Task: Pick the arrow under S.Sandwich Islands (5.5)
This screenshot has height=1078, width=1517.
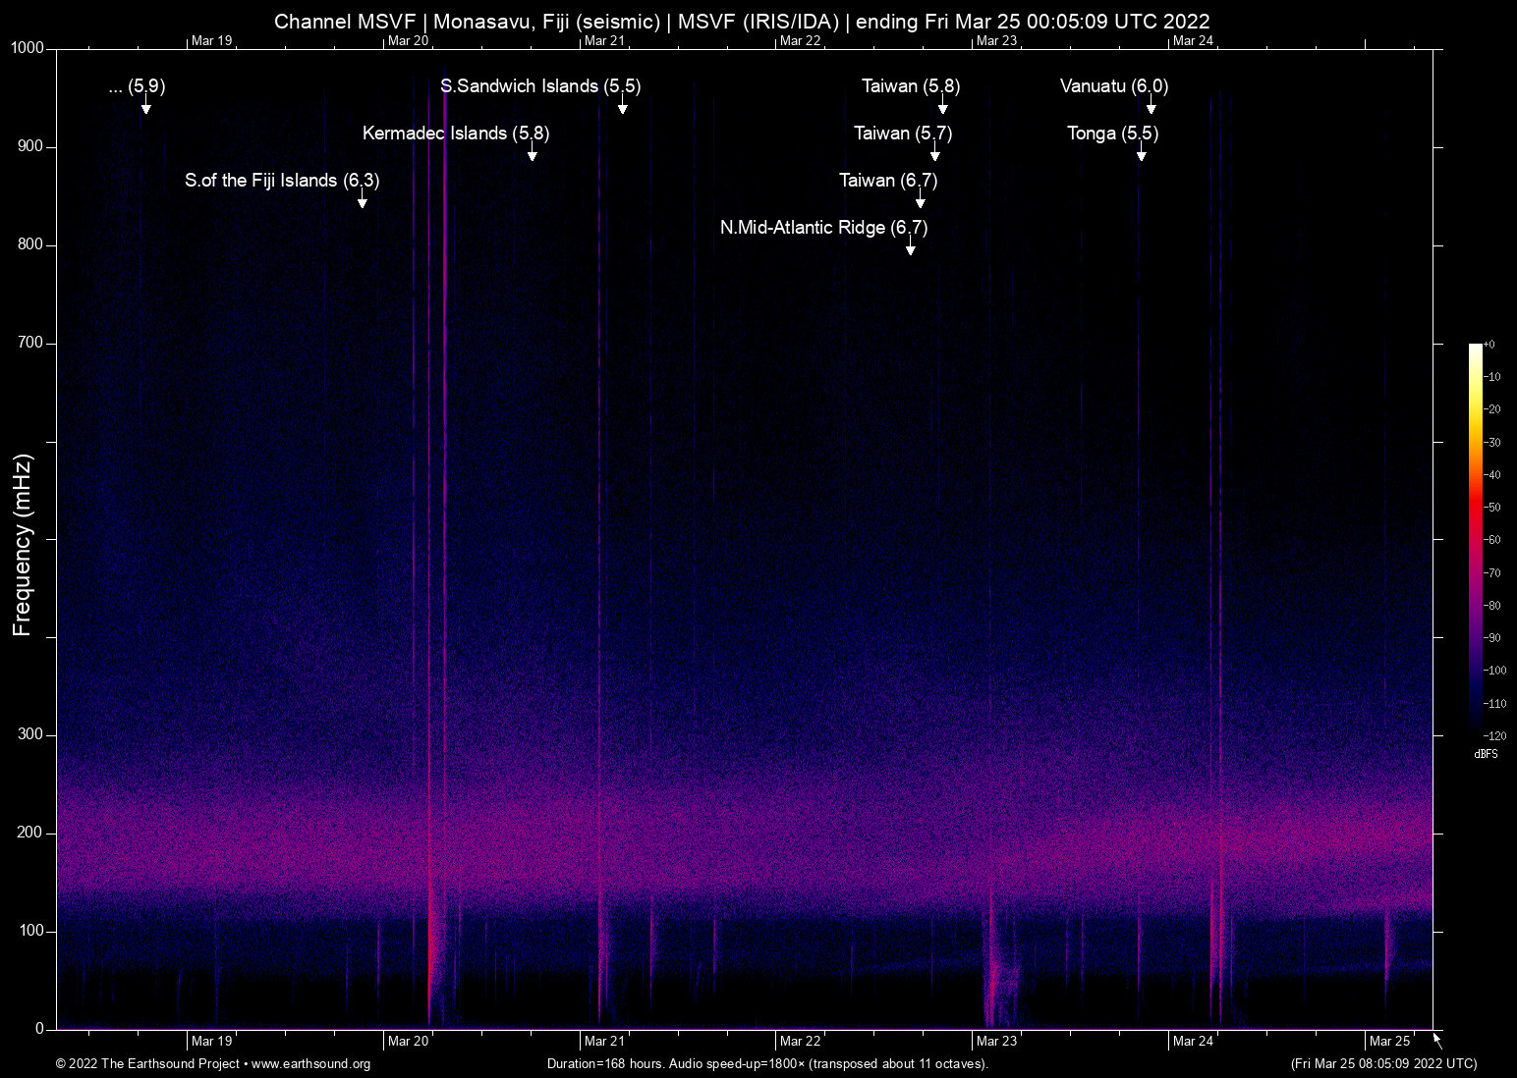Action: [x=623, y=108]
